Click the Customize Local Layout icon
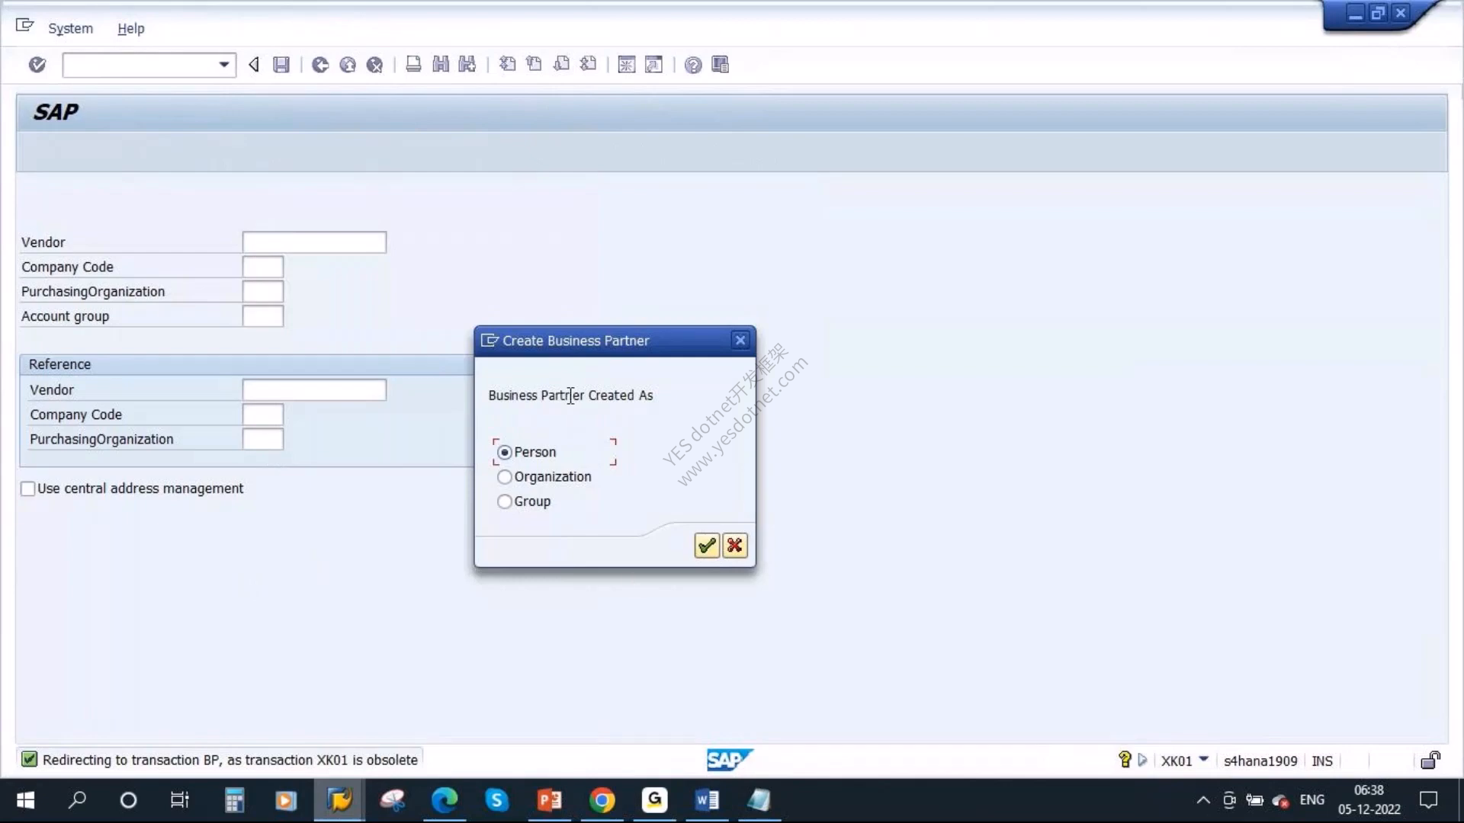Image resolution: width=1464 pixels, height=823 pixels. tap(720, 65)
